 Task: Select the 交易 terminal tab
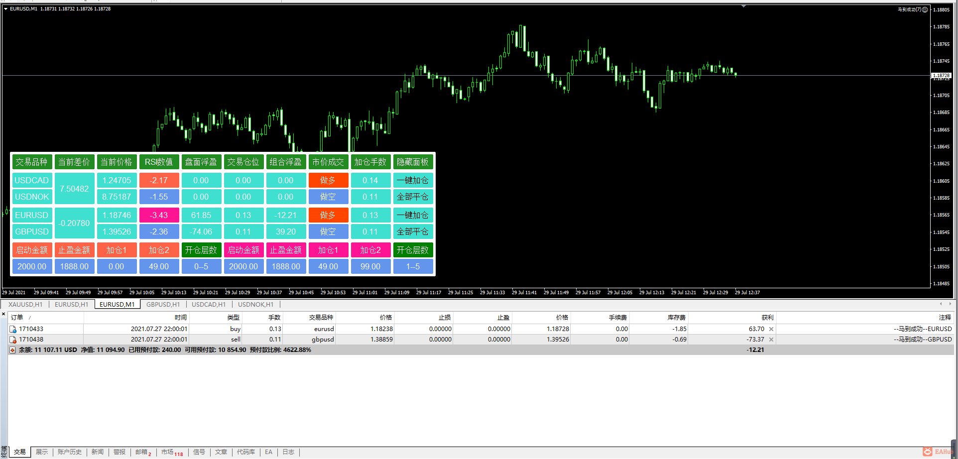[20, 452]
